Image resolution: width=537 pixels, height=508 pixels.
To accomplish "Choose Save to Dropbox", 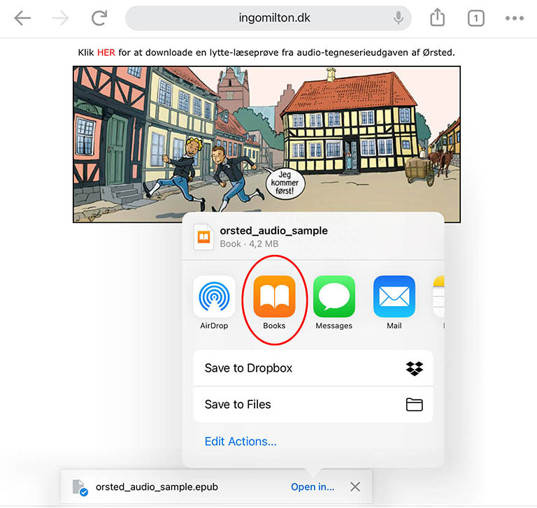I will tap(313, 368).
